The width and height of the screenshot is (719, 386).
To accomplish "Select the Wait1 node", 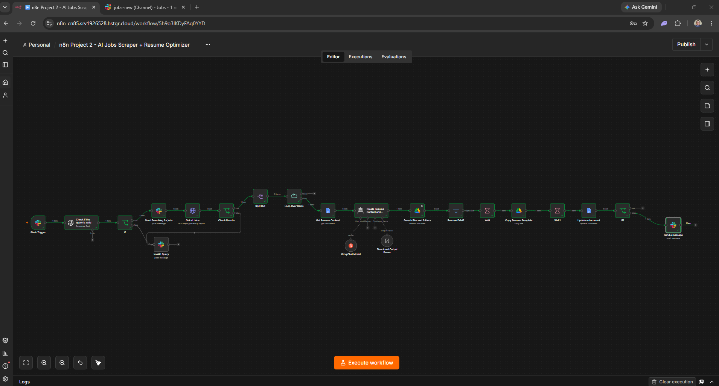I will pos(558,211).
